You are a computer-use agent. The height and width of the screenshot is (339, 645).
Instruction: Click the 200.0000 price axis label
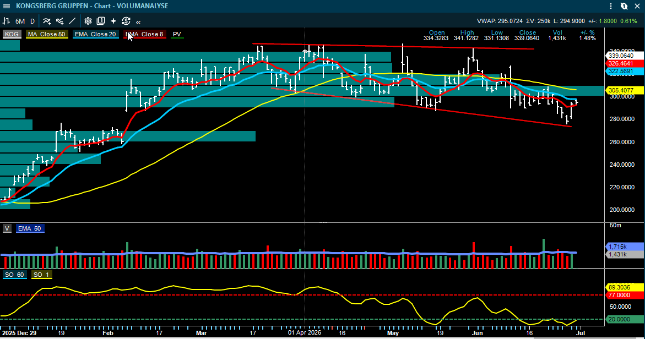click(621, 210)
